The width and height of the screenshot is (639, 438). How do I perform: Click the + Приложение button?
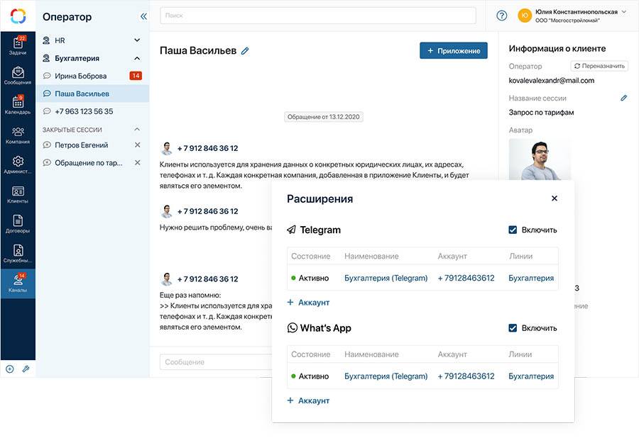click(454, 51)
